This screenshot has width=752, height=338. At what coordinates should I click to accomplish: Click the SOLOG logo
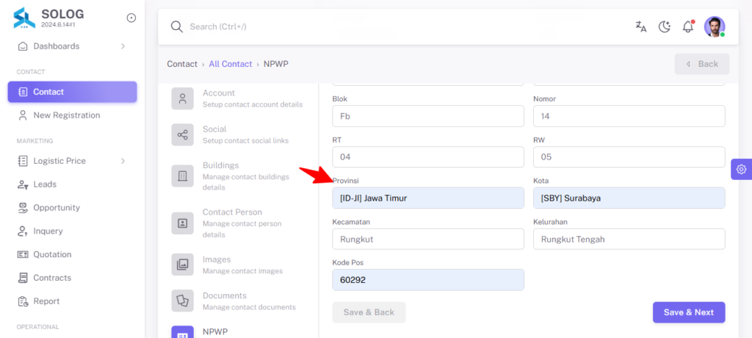(x=24, y=18)
